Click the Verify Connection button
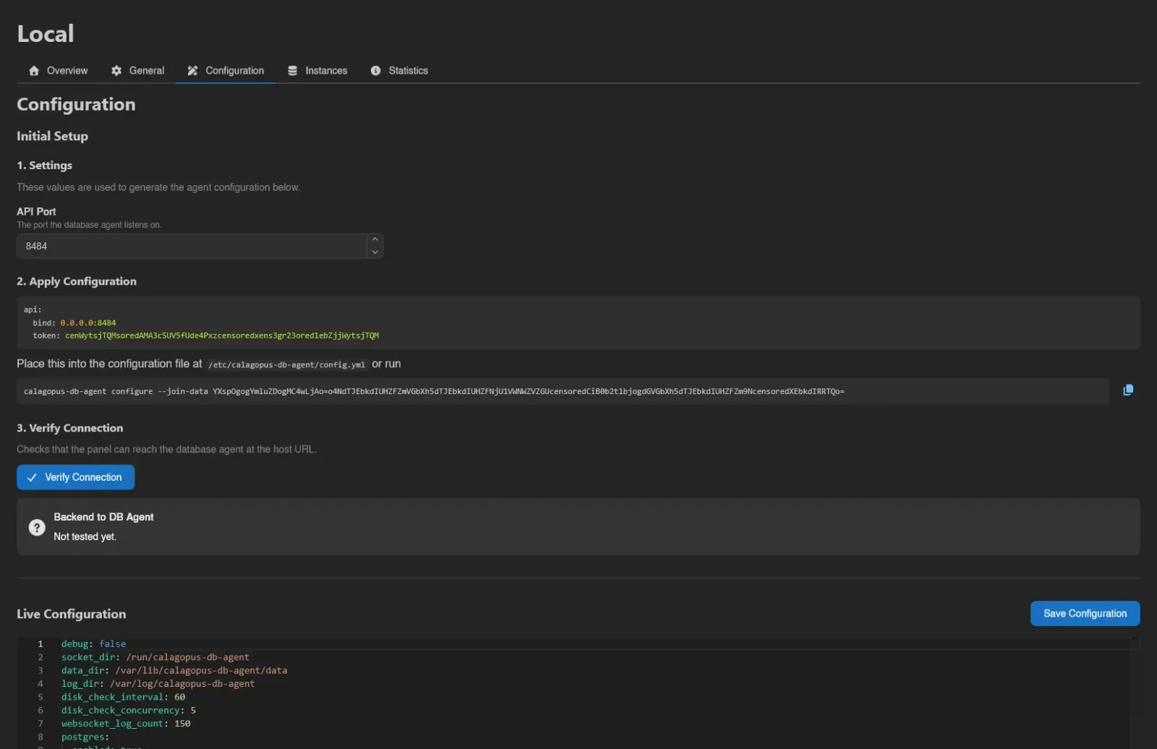 pos(76,477)
